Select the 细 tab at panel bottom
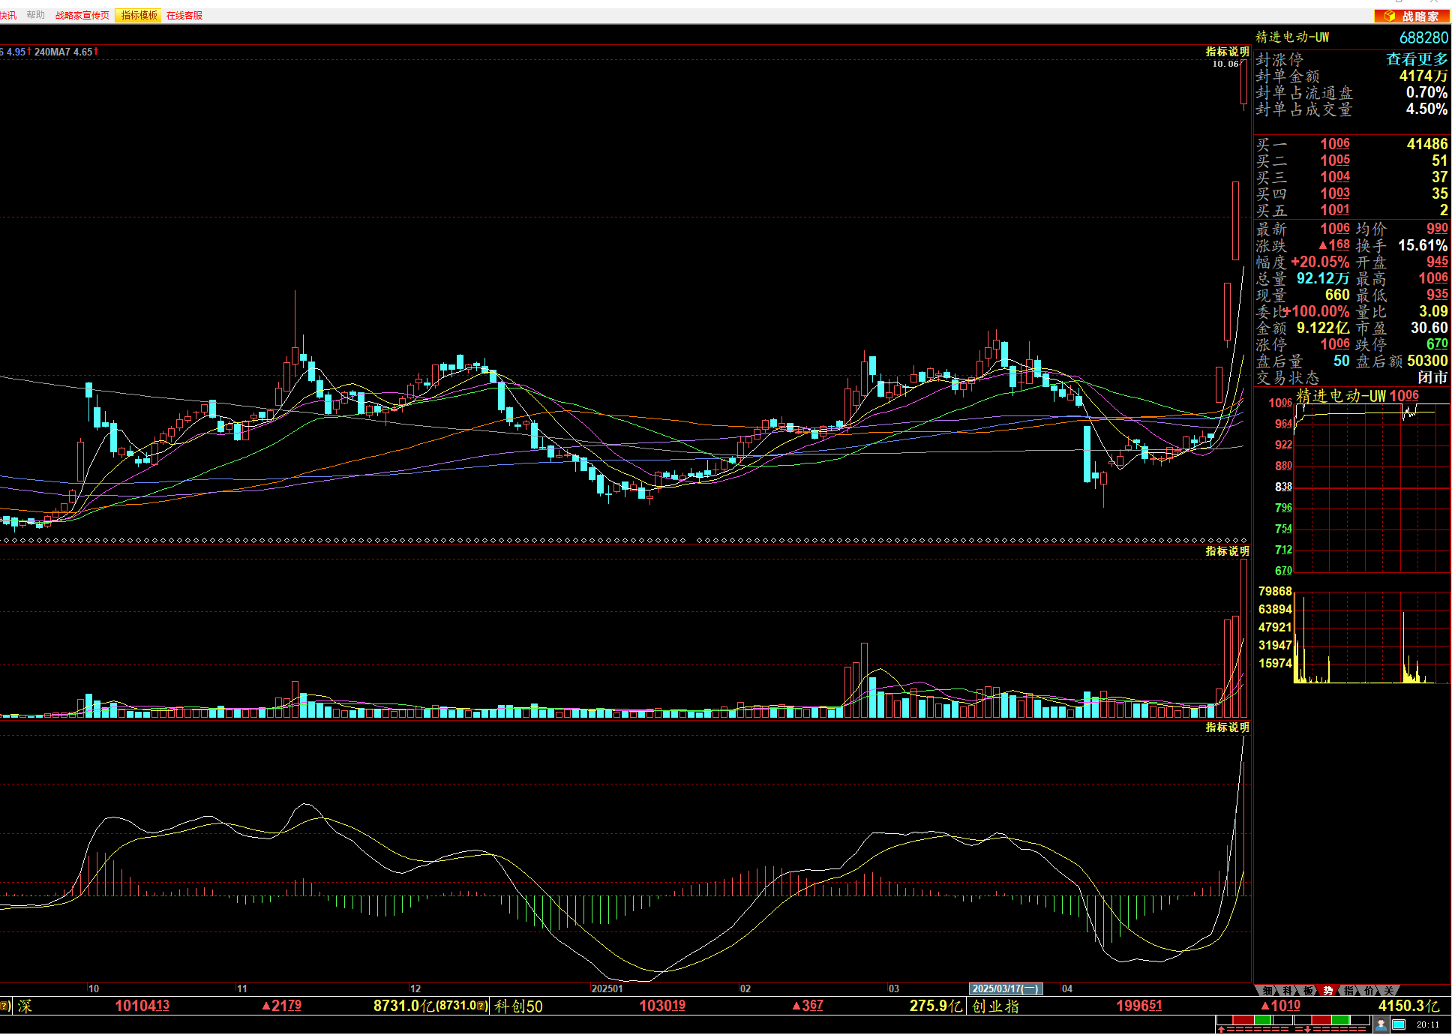The image size is (1452, 1035). (1267, 991)
